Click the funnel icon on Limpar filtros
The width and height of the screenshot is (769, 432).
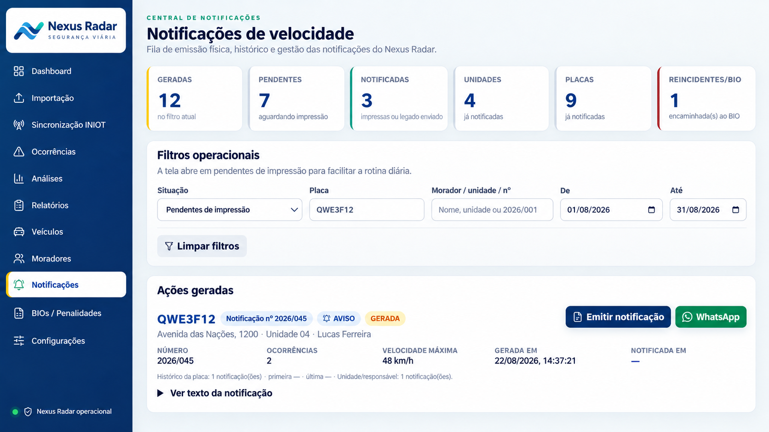tap(169, 247)
